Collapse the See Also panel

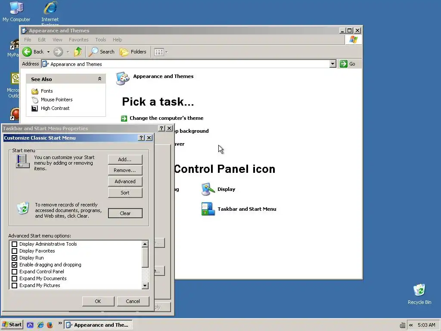[x=99, y=79]
